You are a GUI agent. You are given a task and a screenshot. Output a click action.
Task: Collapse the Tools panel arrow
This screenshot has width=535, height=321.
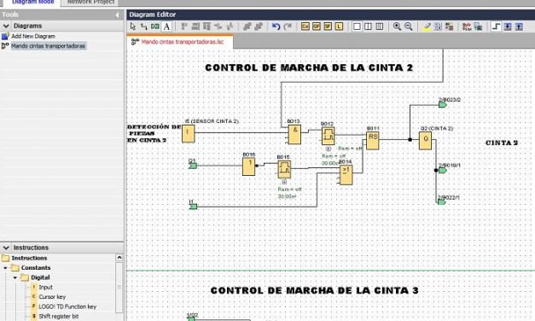(x=117, y=15)
